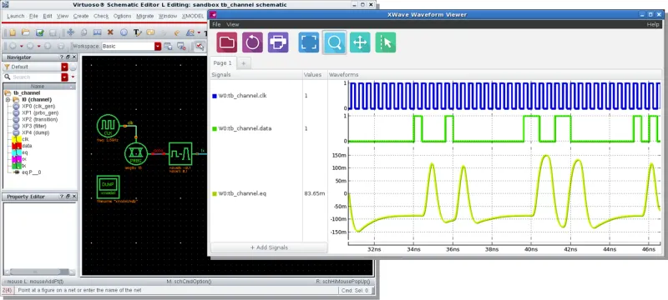Click the Open folder icon in XWave
This screenshot has height=300, width=668.
click(226, 42)
